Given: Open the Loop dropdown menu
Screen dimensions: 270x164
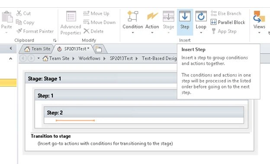Looking at the screenshot, I should coord(201,33).
